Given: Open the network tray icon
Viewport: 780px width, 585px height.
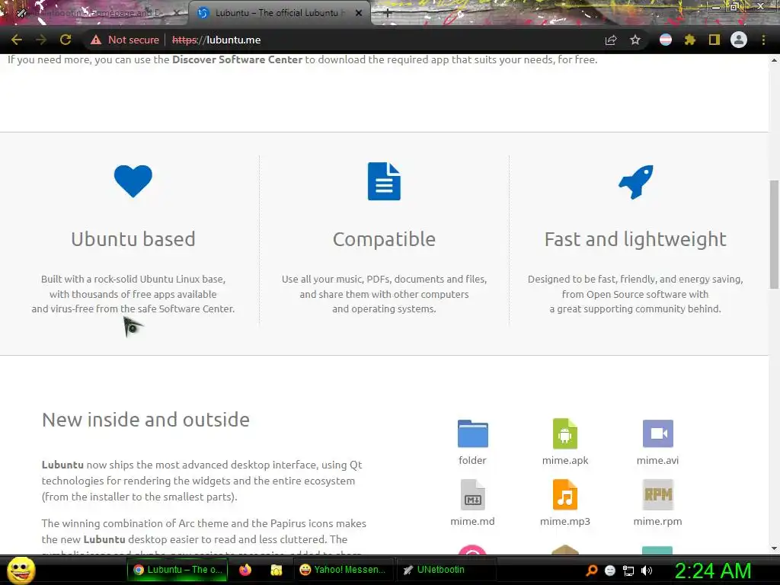Looking at the screenshot, I should click(x=628, y=571).
